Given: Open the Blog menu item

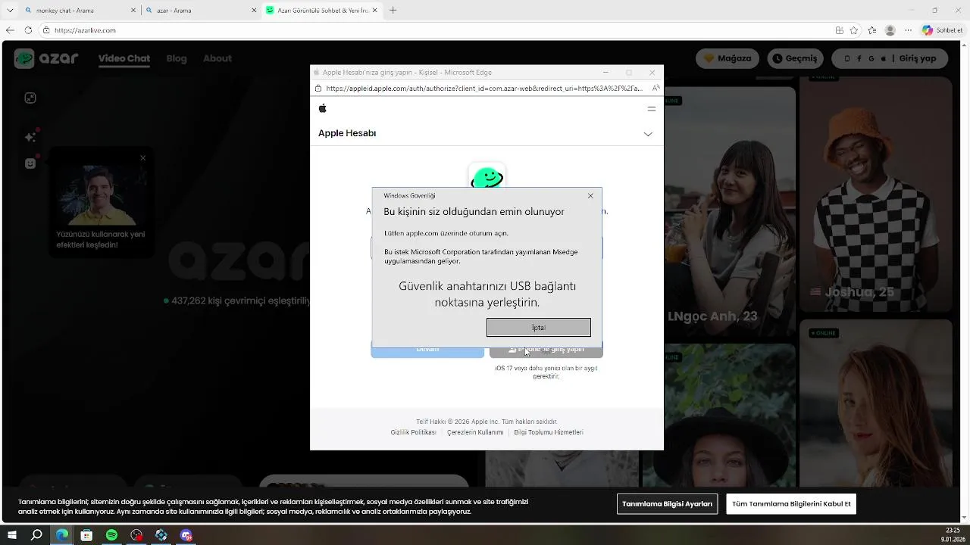Looking at the screenshot, I should click(x=177, y=58).
